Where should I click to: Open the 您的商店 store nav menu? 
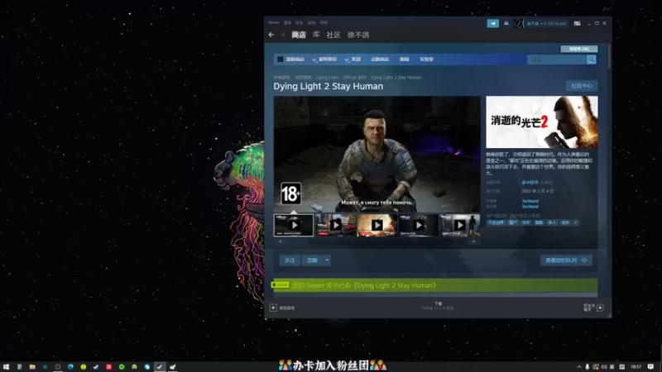(x=295, y=60)
